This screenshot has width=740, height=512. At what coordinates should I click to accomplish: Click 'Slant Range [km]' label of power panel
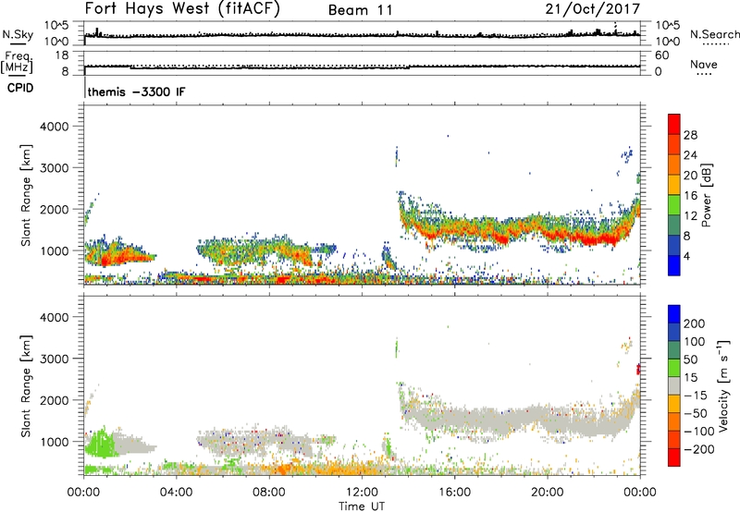pyautogui.click(x=26, y=195)
